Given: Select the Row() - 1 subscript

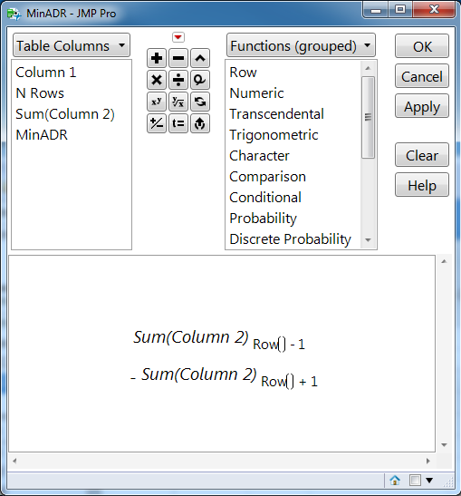Looking at the screenshot, I should (x=279, y=345).
